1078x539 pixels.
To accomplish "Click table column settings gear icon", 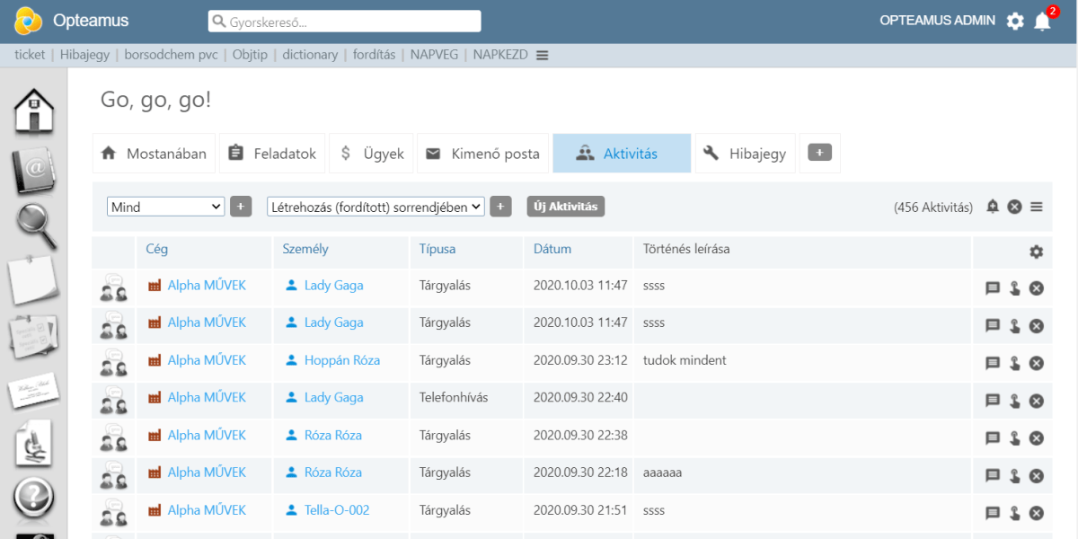I will point(1036,252).
